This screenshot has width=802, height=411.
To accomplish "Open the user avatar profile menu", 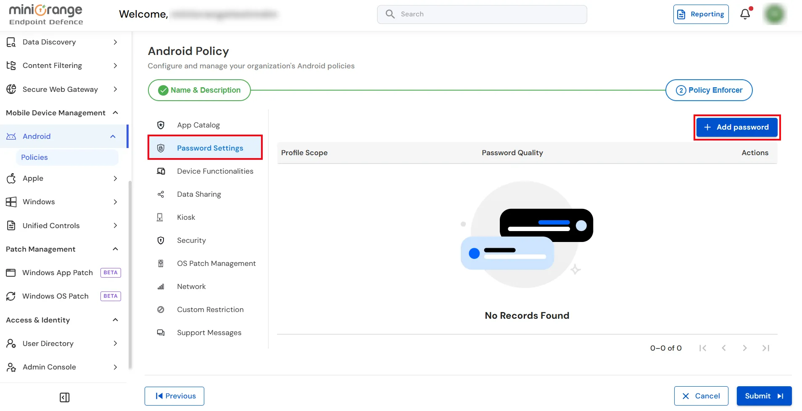I will [775, 14].
